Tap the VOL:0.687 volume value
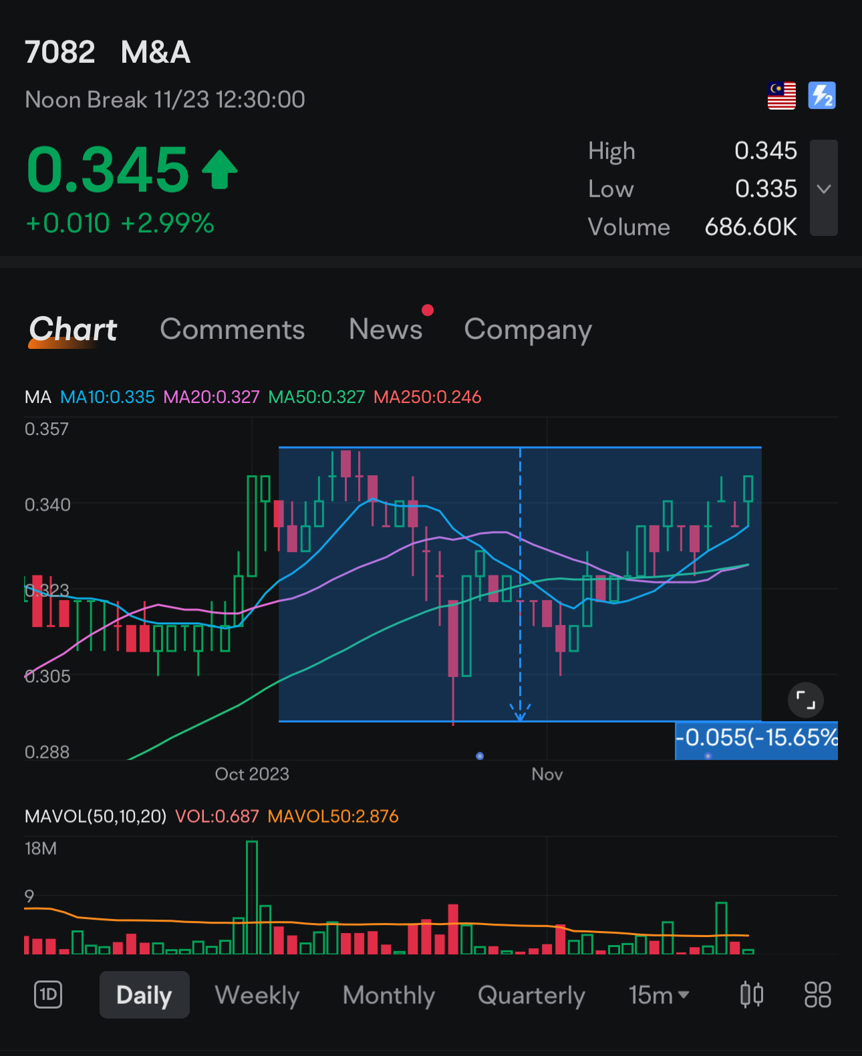Image resolution: width=862 pixels, height=1056 pixels. [x=217, y=816]
